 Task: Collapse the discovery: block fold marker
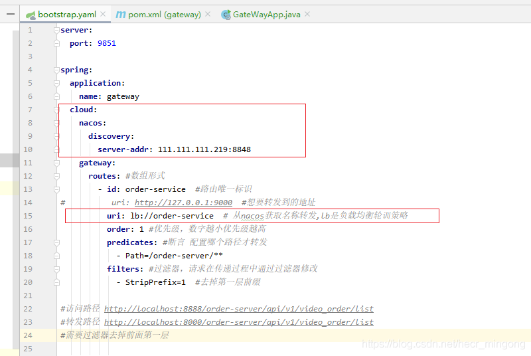(x=56, y=137)
